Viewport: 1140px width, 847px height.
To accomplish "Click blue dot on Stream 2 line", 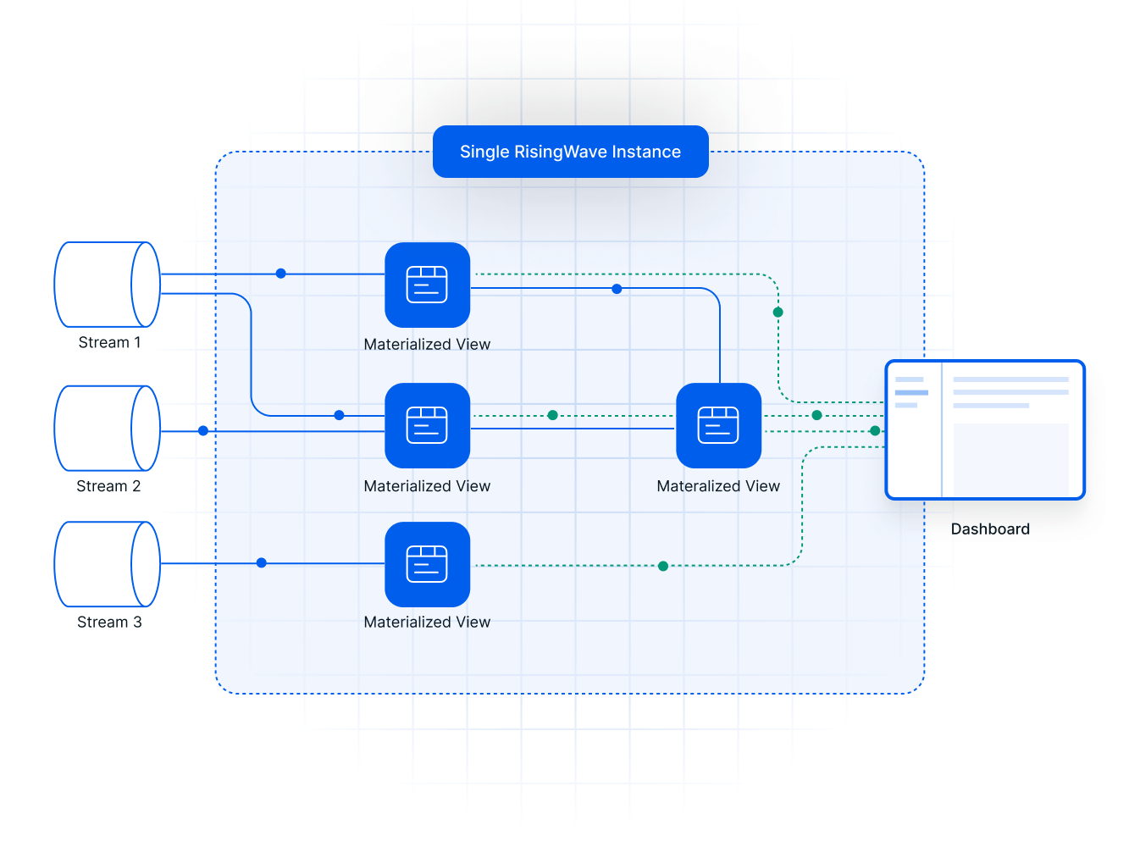I will coord(203,431).
